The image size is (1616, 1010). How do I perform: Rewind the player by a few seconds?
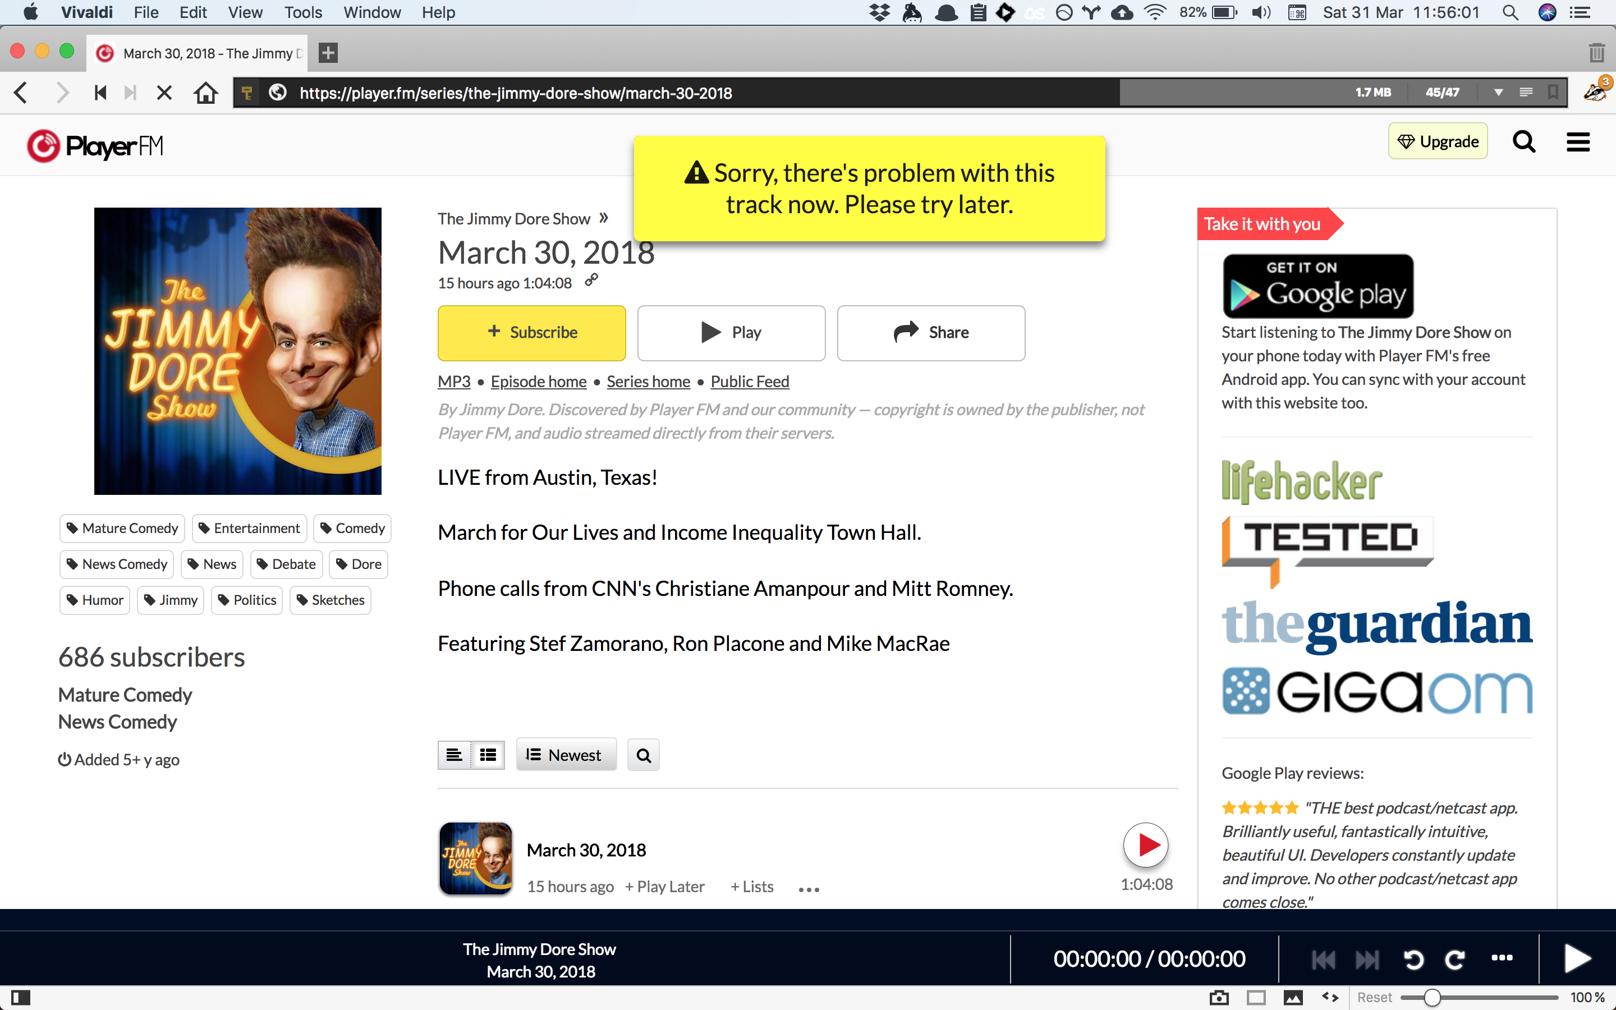point(1413,960)
